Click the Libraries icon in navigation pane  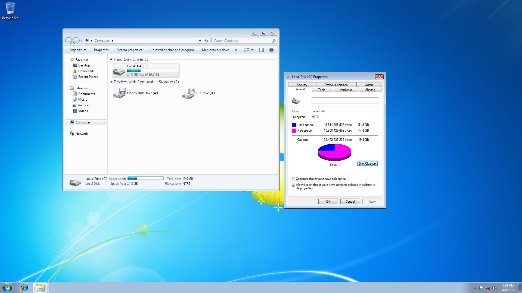(x=72, y=88)
